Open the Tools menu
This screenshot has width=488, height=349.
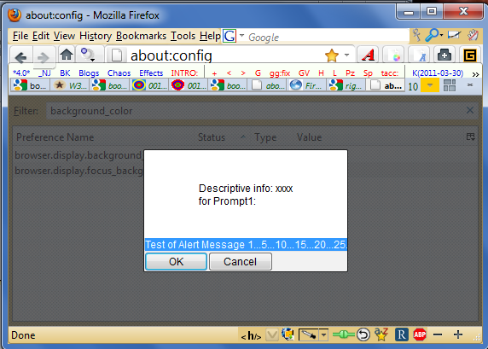coord(183,36)
